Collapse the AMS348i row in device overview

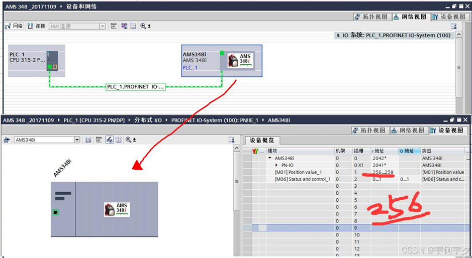pos(270,158)
